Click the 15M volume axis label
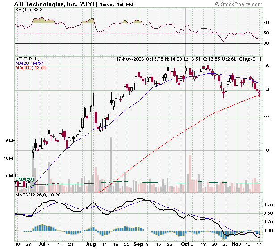Viewport: 277px width, 249px height. (x=8, y=141)
